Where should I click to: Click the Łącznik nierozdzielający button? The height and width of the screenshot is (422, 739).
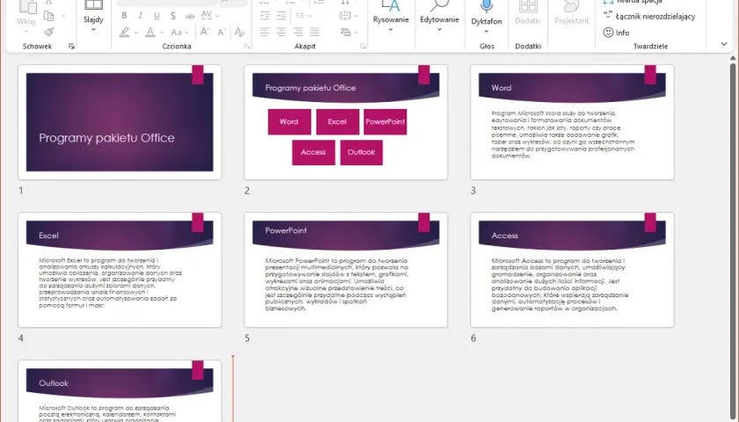pyautogui.click(x=649, y=16)
